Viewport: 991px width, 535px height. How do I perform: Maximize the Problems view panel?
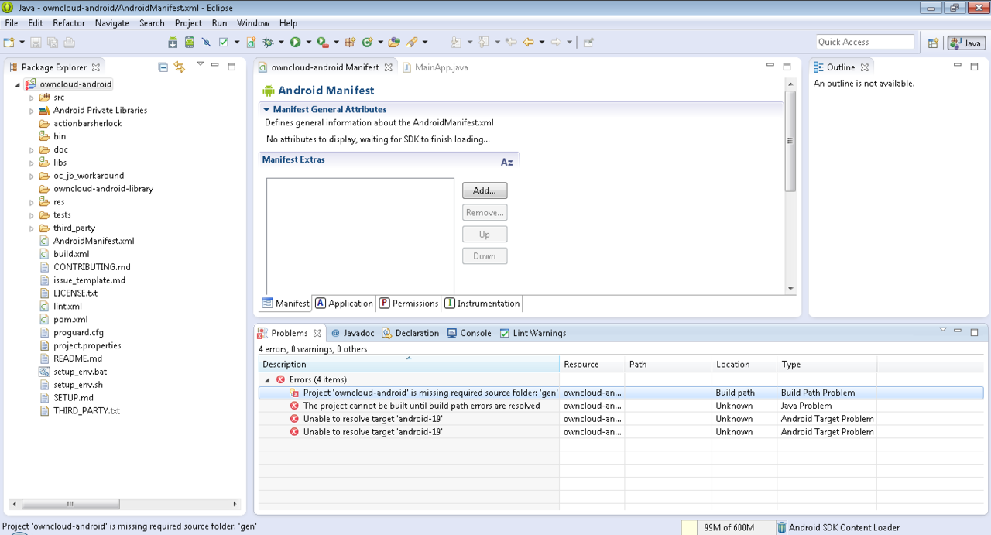974,331
